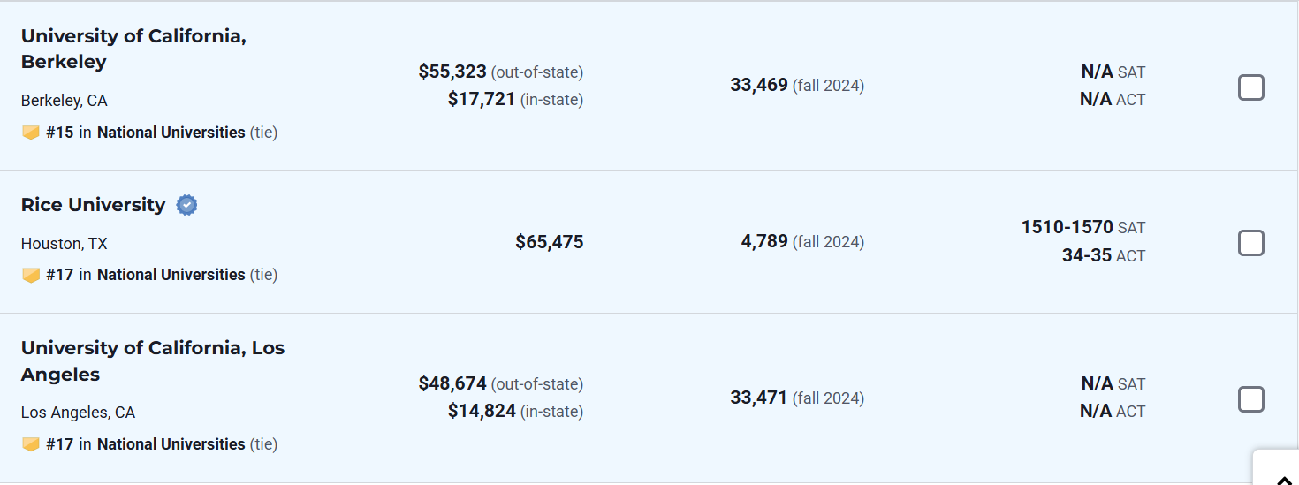
Task: Click National Universities link under UCLA
Action: pyautogui.click(x=171, y=444)
